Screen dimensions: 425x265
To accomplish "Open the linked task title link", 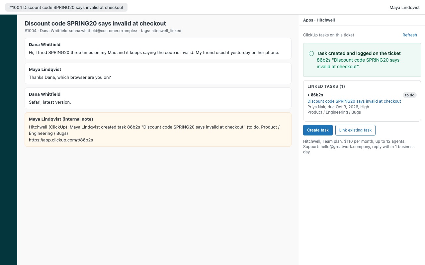I will (x=354, y=101).
